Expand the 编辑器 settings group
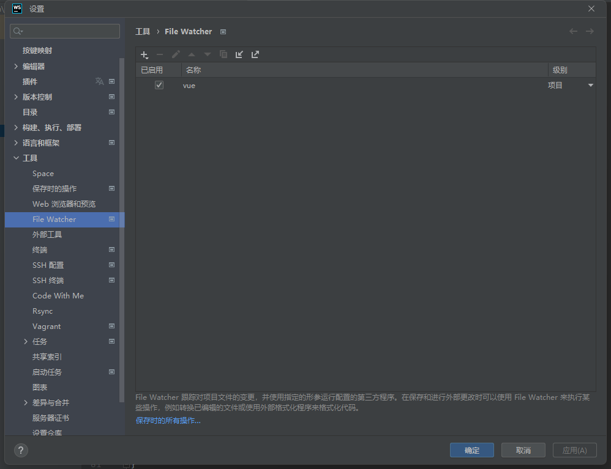 pyautogui.click(x=16, y=66)
